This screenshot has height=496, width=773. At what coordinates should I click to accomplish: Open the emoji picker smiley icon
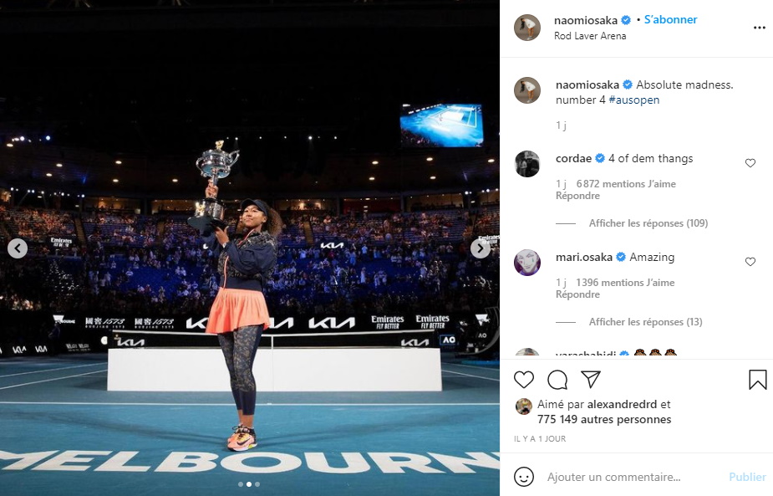click(x=523, y=477)
